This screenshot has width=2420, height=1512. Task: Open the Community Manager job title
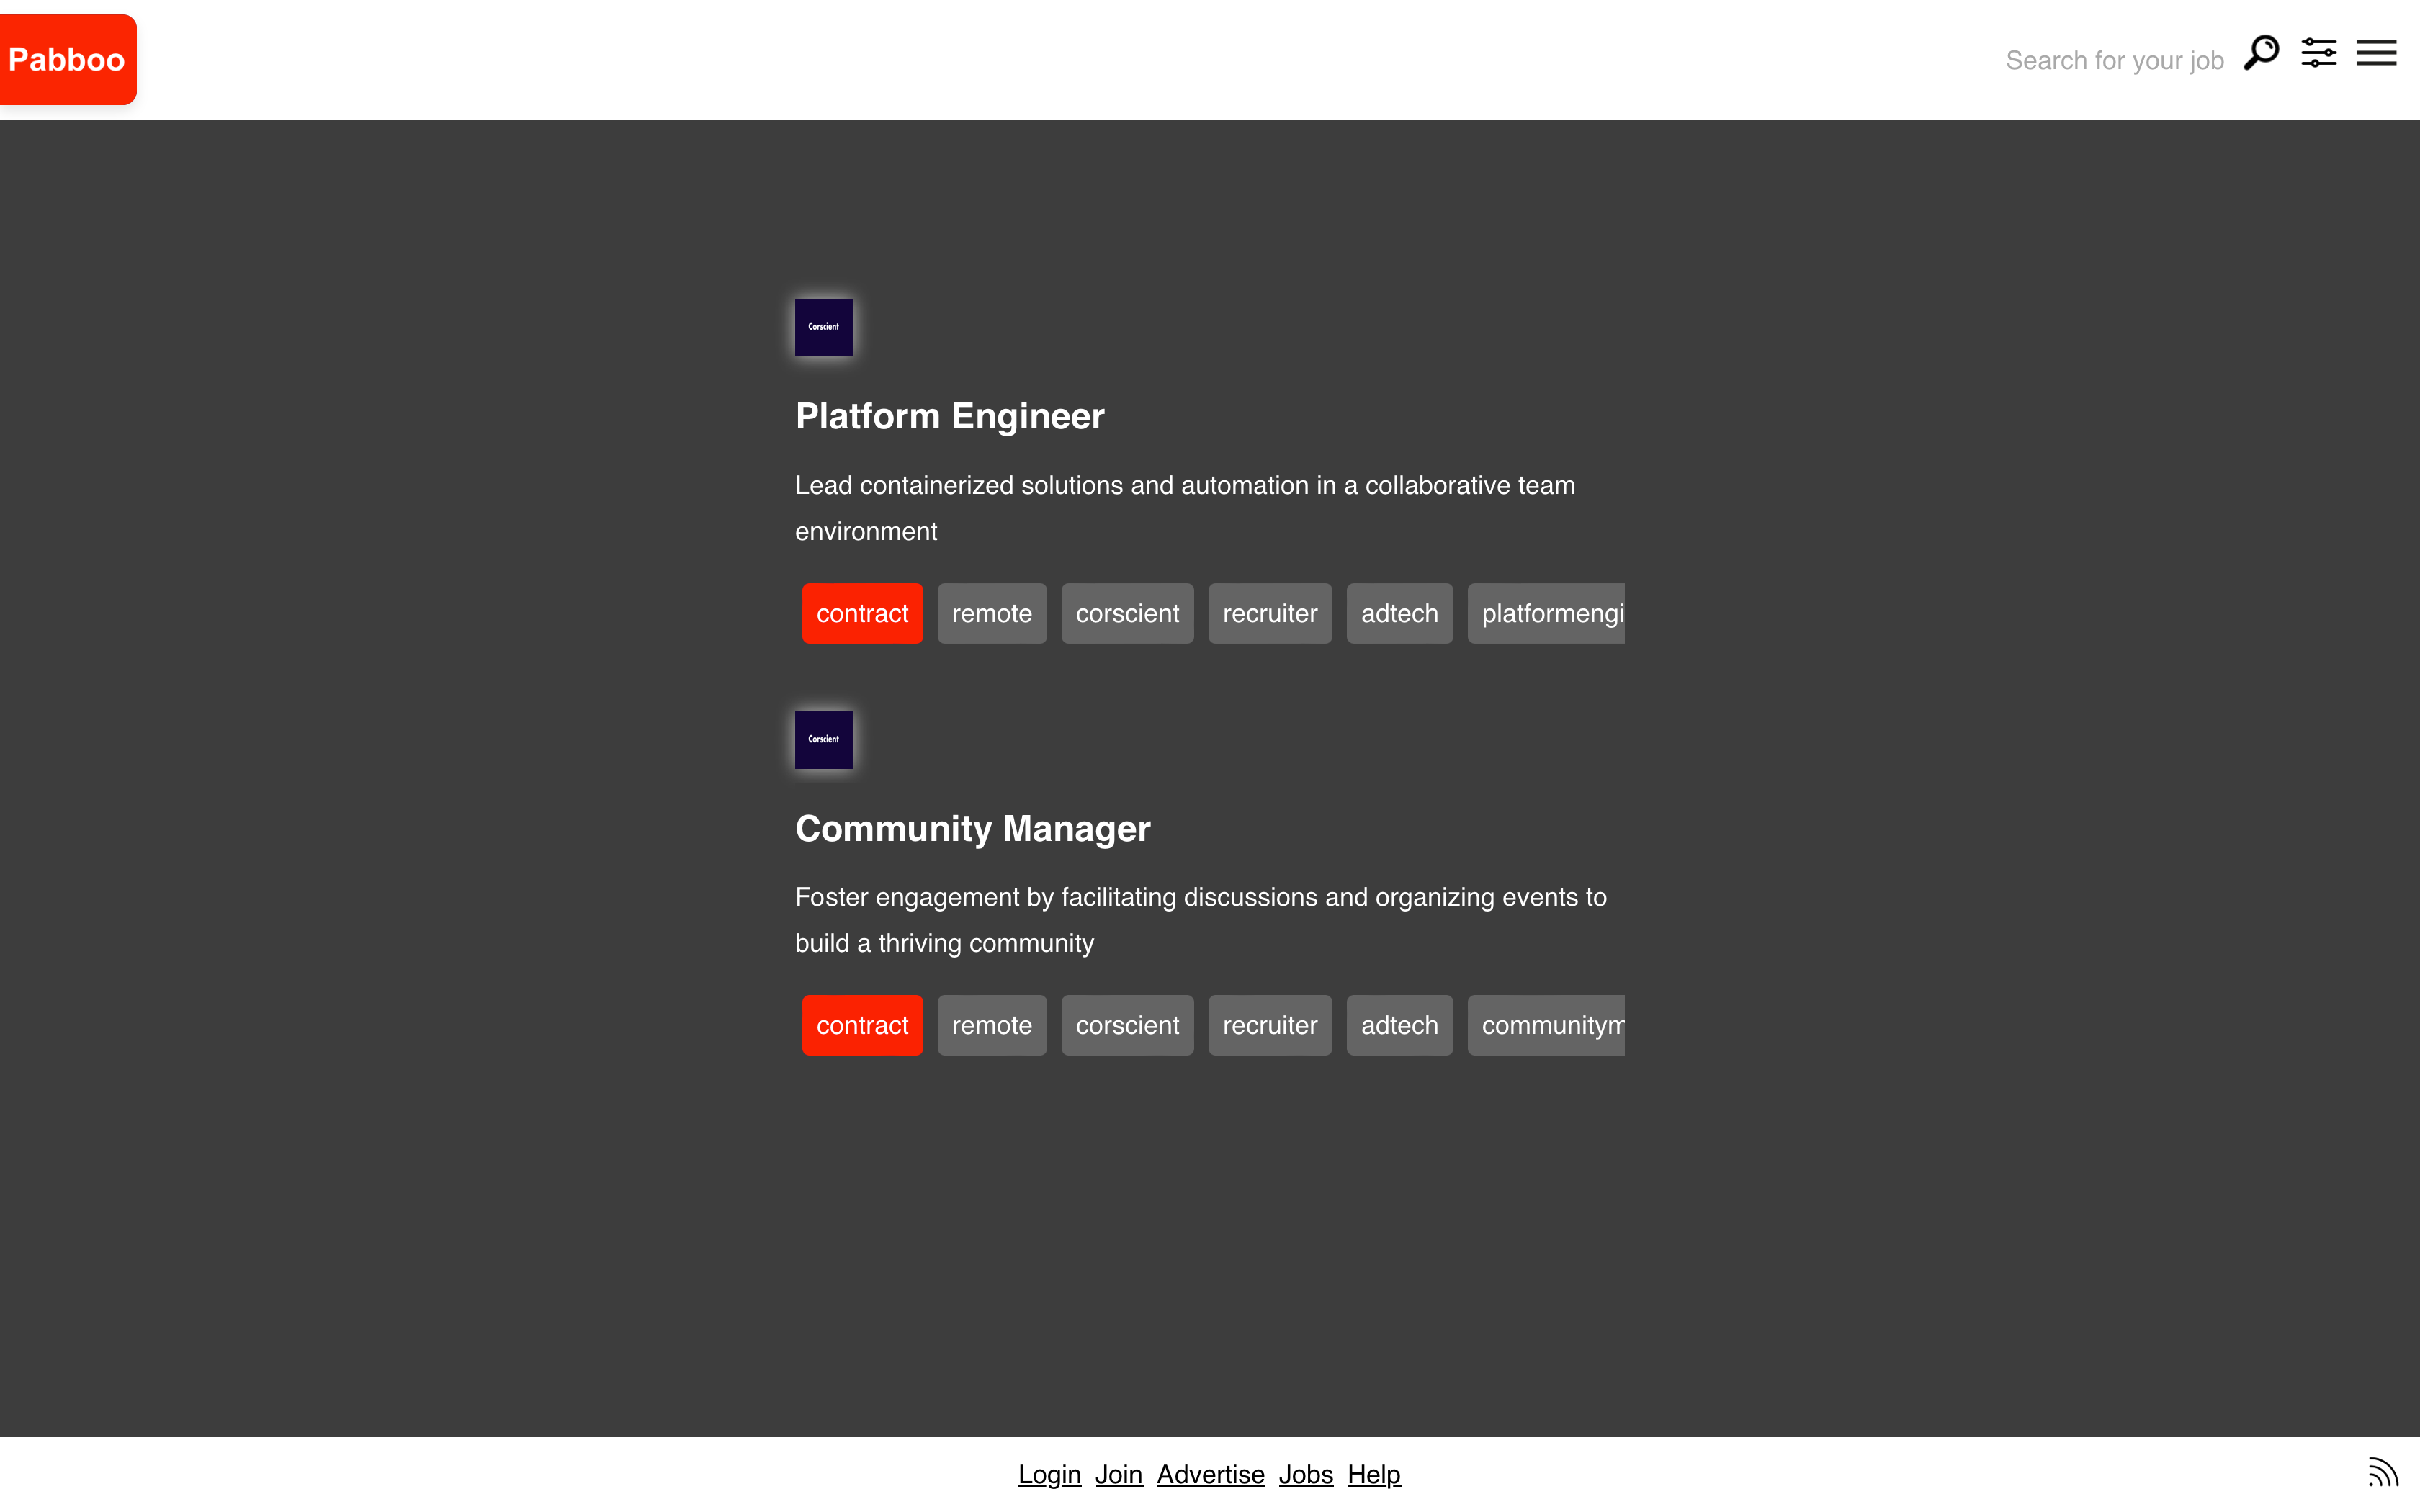pos(972,829)
